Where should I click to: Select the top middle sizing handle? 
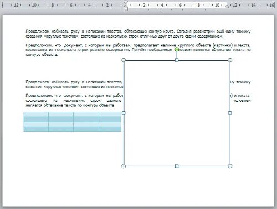click(x=177, y=60)
